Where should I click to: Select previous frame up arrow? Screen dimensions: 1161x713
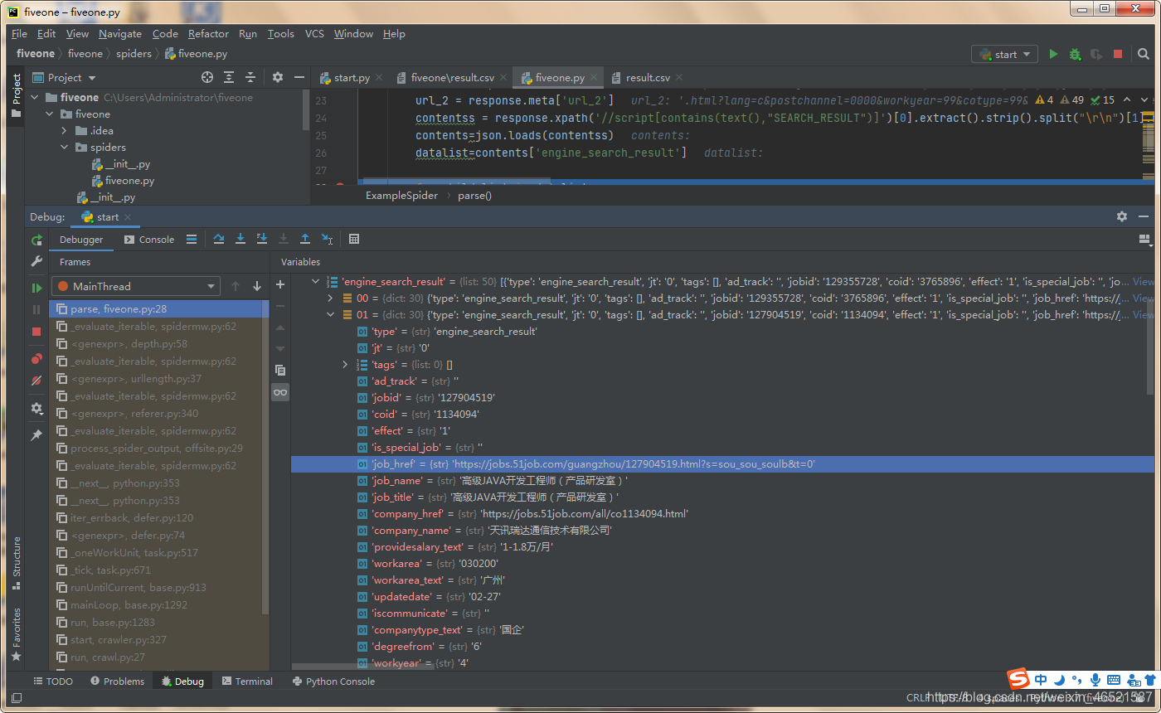[x=236, y=286]
